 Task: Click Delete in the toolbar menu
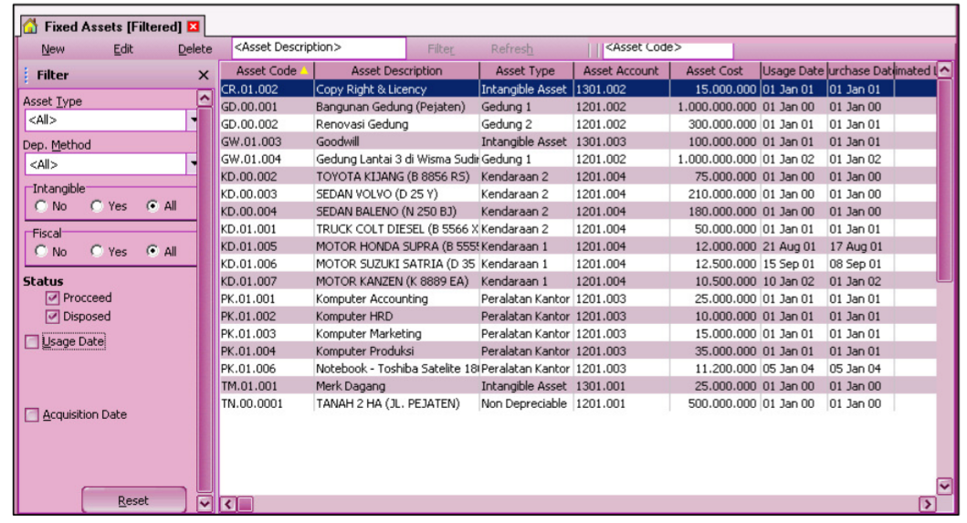click(x=194, y=49)
